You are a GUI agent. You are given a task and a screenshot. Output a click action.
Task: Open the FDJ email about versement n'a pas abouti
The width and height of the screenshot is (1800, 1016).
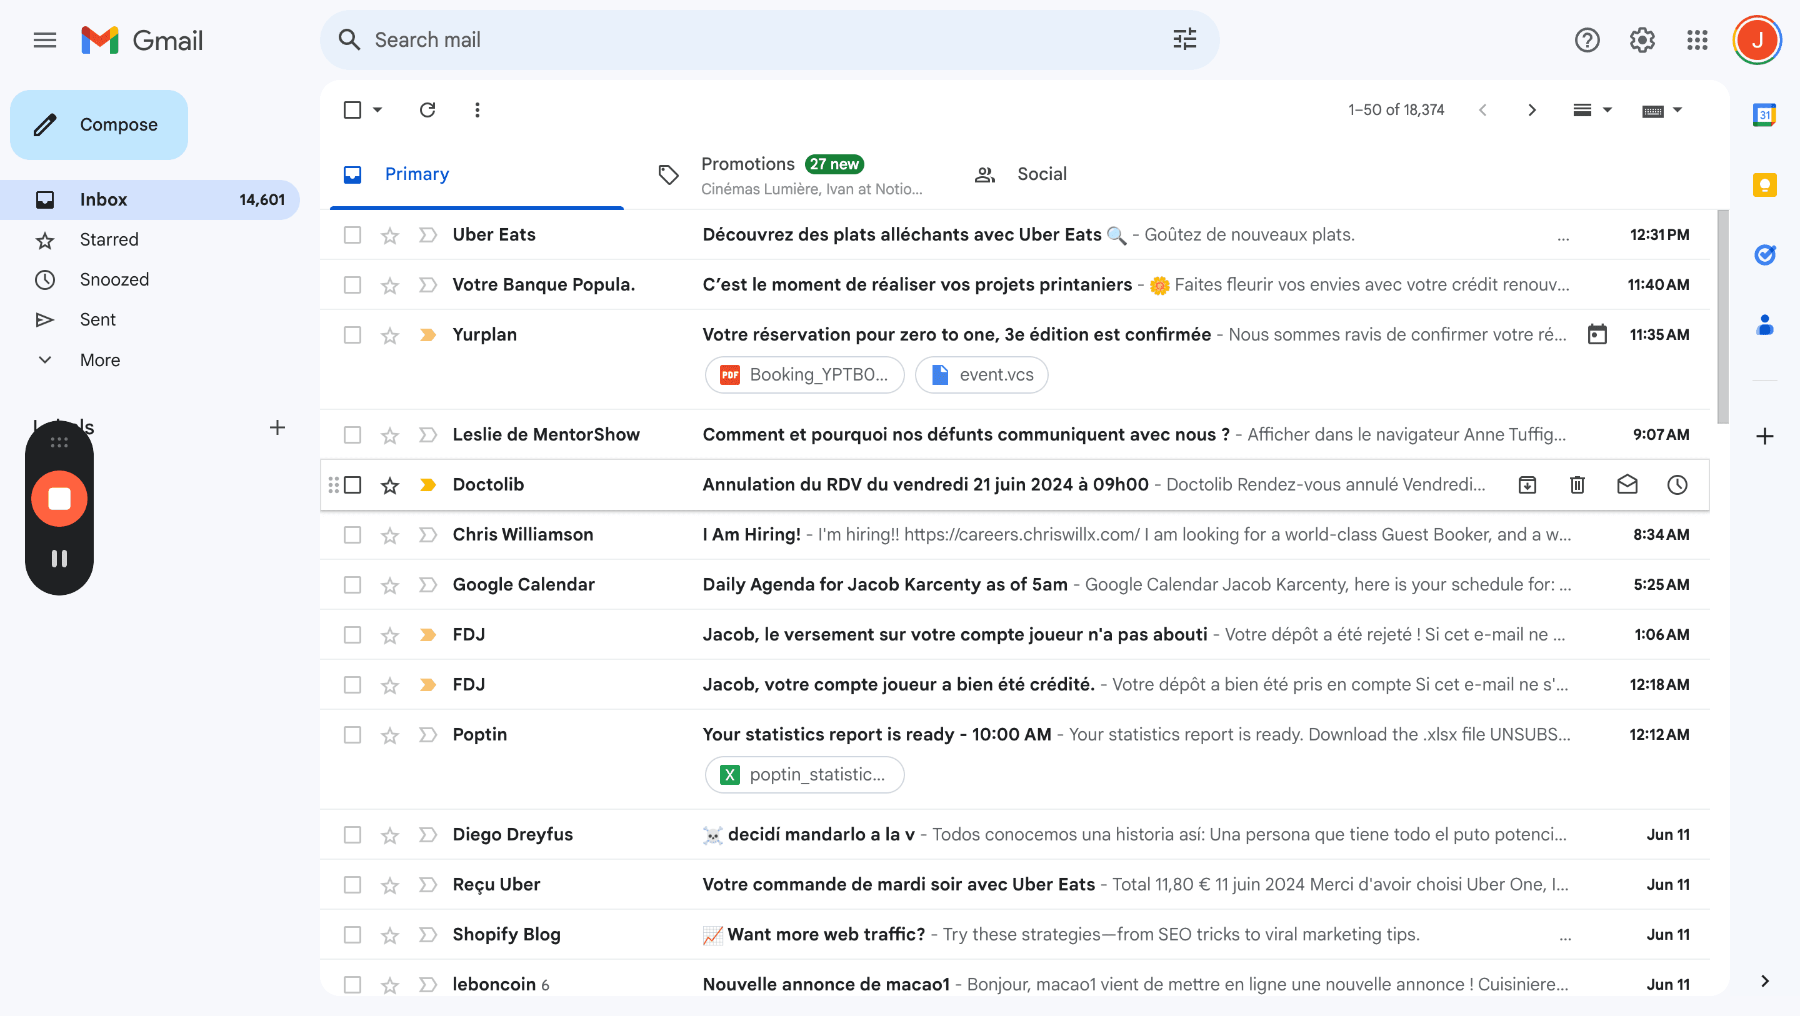tap(1014, 634)
